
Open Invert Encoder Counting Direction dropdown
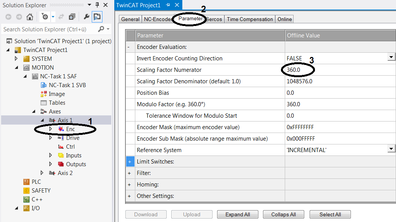click(x=391, y=57)
